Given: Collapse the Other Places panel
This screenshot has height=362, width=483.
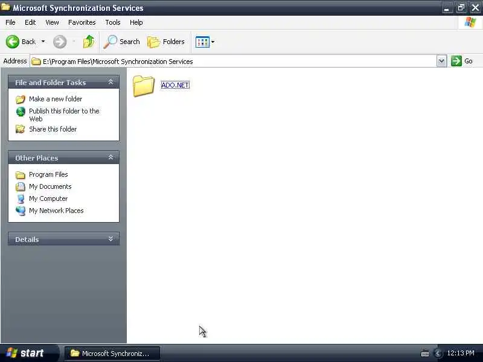Looking at the screenshot, I should 110,157.
